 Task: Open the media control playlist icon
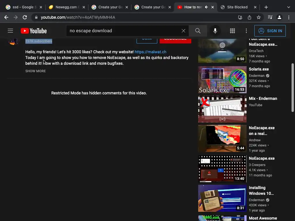[x=270, y=17]
